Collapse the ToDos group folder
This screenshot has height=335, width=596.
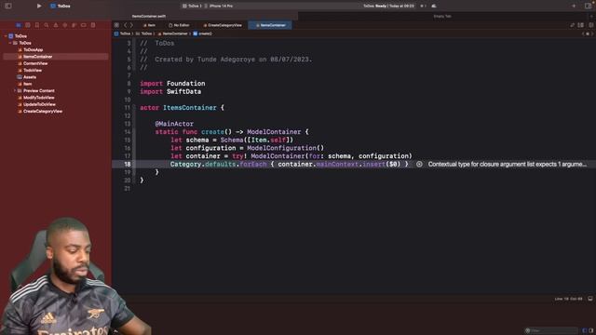10,43
